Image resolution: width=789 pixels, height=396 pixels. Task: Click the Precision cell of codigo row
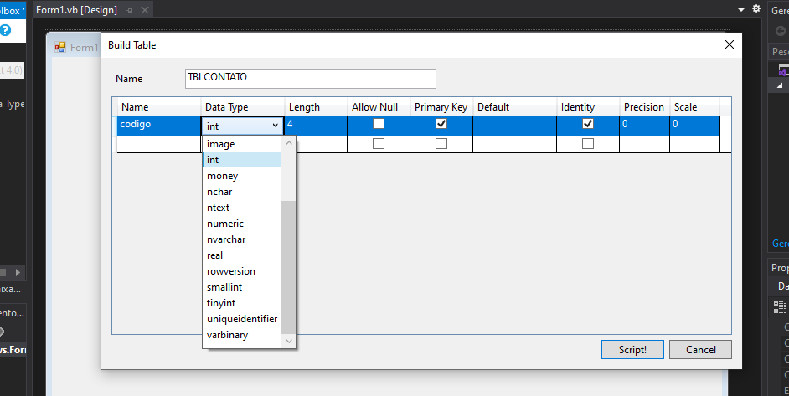[645, 126]
